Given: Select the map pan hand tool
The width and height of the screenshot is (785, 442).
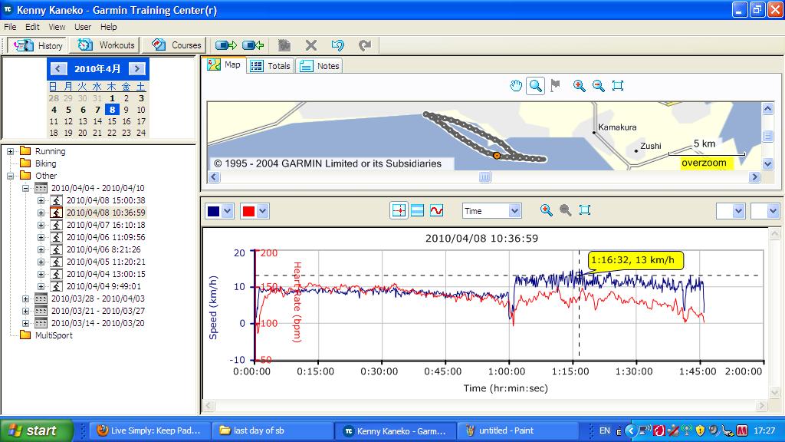Looking at the screenshot, I should pyautogui.click(x=516, y=86).
